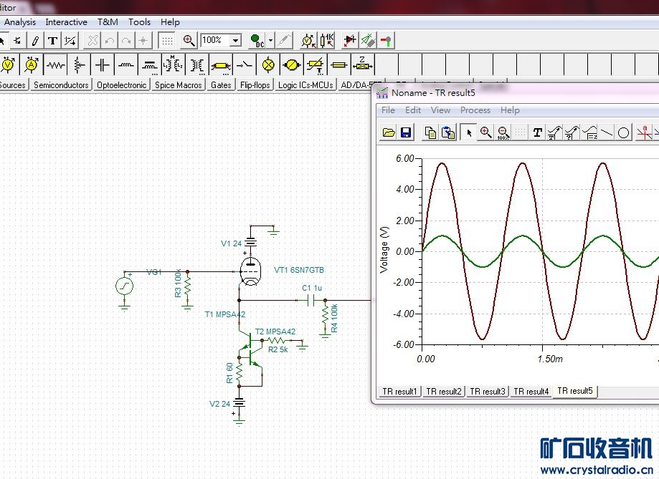Place a thermistor component

[316, 64]
